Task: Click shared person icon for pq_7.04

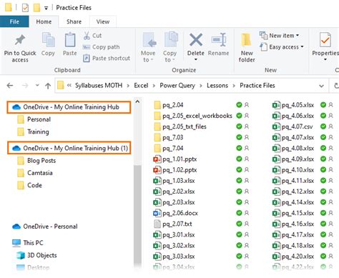Action: coord(247,148)
